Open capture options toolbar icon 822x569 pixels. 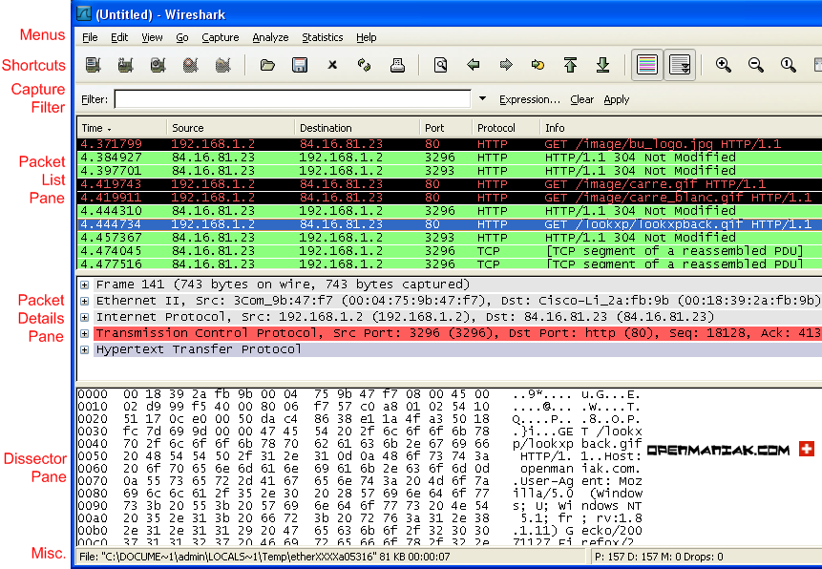pyautogui.click(x=125, y=65)
